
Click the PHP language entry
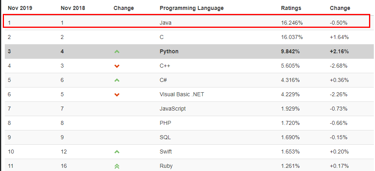pos(165,123)
